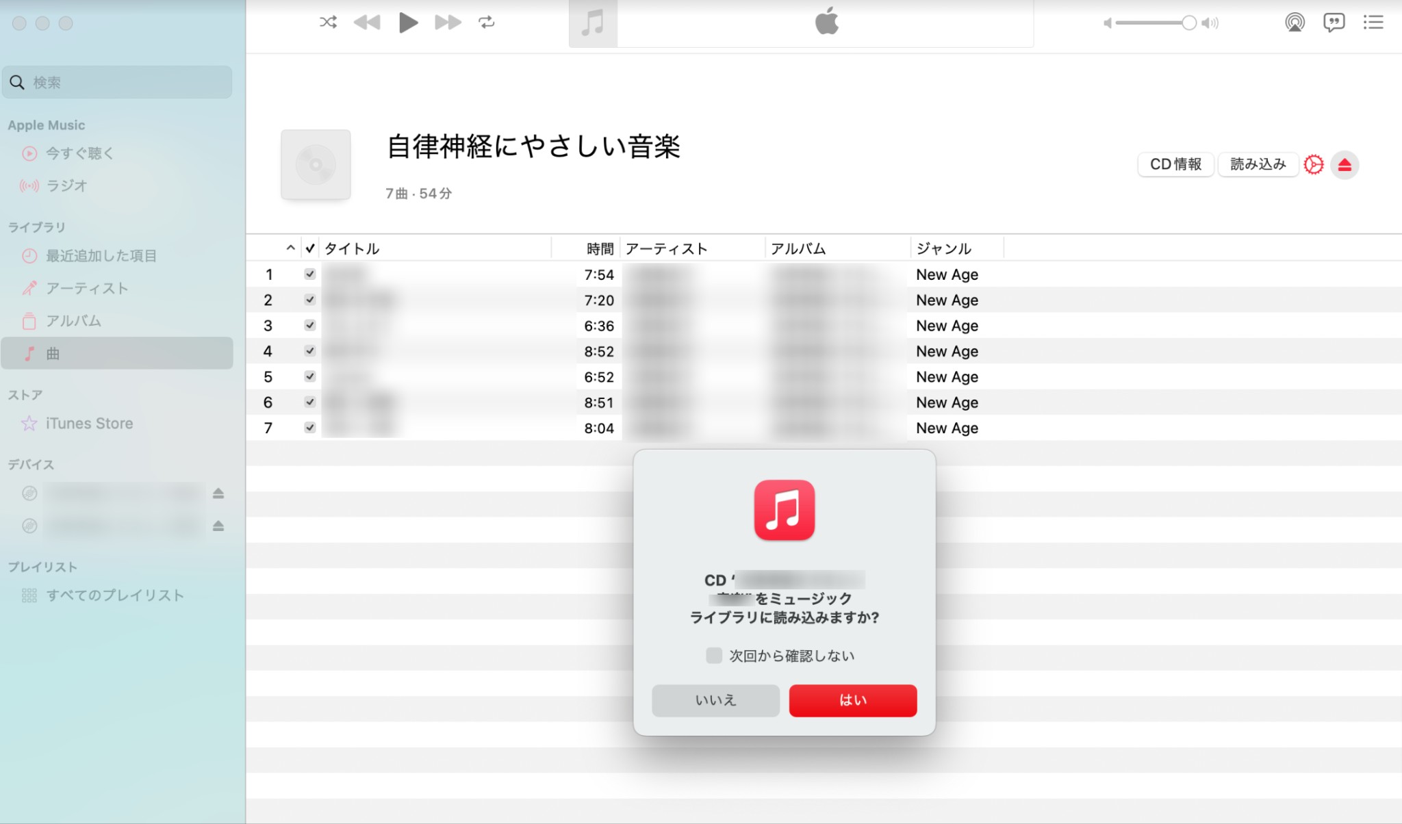1402x824 pixels.
Task: Click the 読み込み import button
Action: click(x=1258, y=164)
